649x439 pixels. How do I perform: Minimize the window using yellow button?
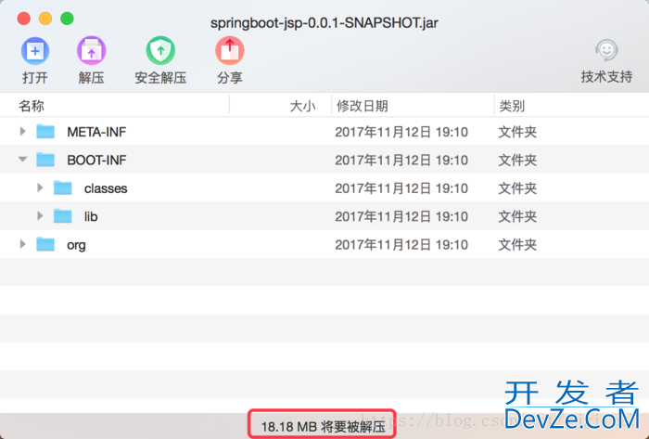tap(45, 19)
